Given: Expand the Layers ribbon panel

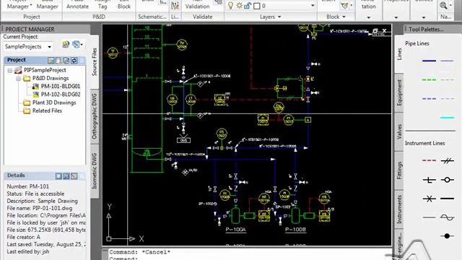Looking at the screenshot, I should coord(271,17).
